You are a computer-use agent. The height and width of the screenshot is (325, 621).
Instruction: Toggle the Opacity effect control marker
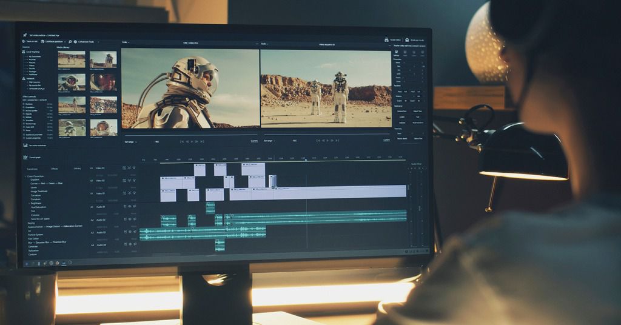[24, 114]
